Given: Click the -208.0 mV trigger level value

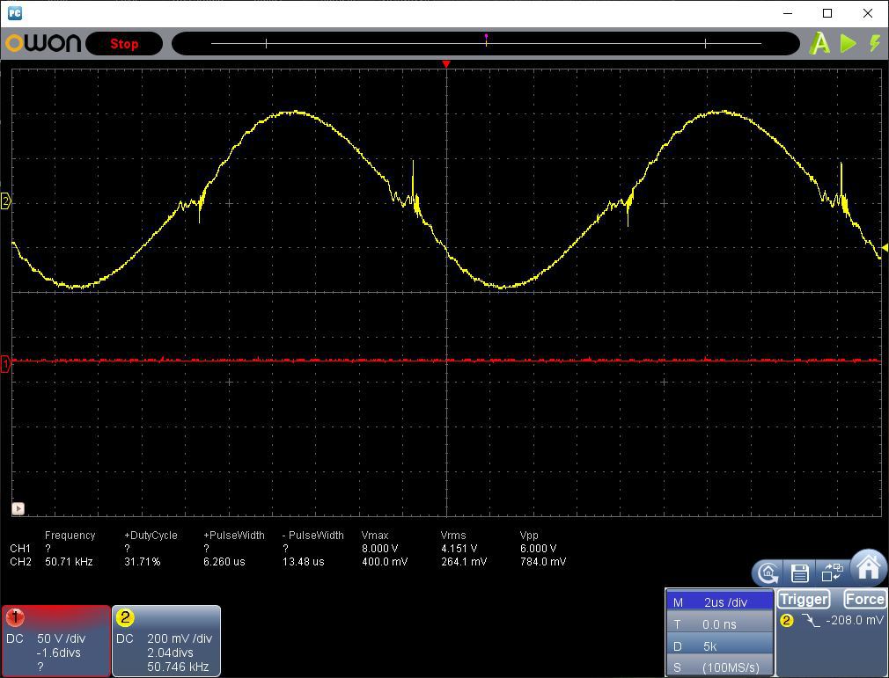Looking at the screenshot, I should 855,620.
